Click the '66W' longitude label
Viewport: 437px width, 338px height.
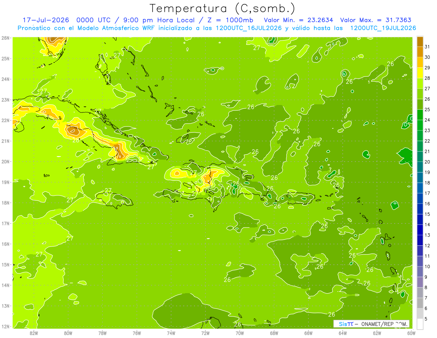click(x=308, y=333)
